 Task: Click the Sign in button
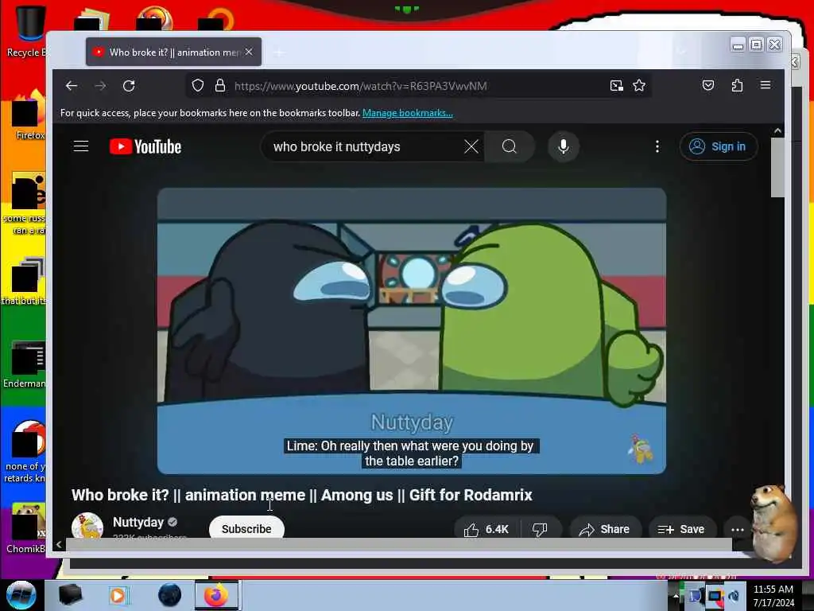coord(719,147)
